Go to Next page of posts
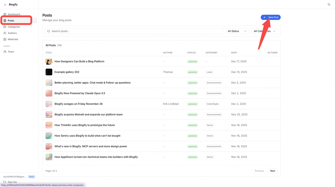Screen dimensions: 335x187 272,171
